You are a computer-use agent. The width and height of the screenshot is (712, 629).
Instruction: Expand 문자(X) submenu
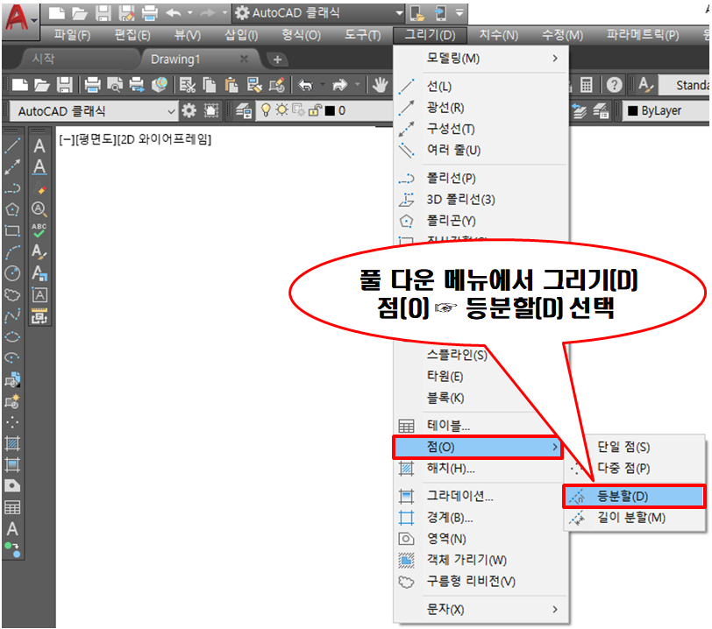click(481, 610)
